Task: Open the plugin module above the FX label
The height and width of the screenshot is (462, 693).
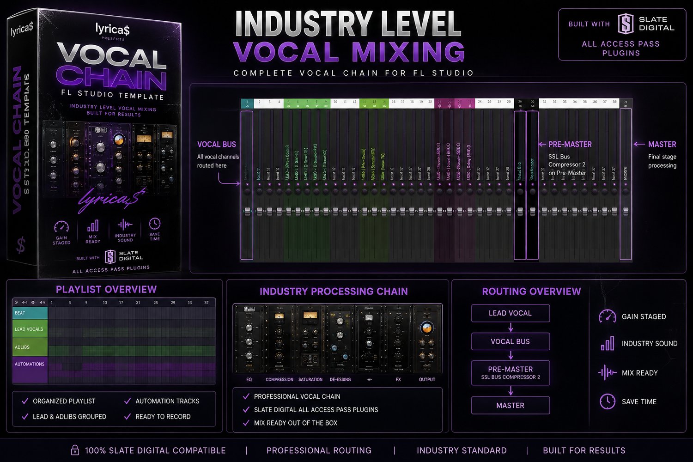Action: 398,339
